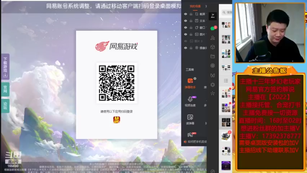
Task: Click the 下载游戏 side button
Action: tap(5, 67)
